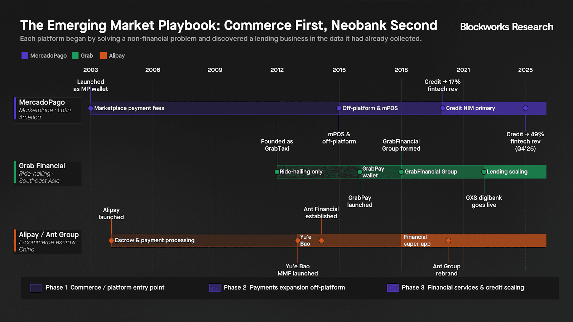Click the Phase 3 legend color box
The image size is (573, 322).
[x=393, y=288]
